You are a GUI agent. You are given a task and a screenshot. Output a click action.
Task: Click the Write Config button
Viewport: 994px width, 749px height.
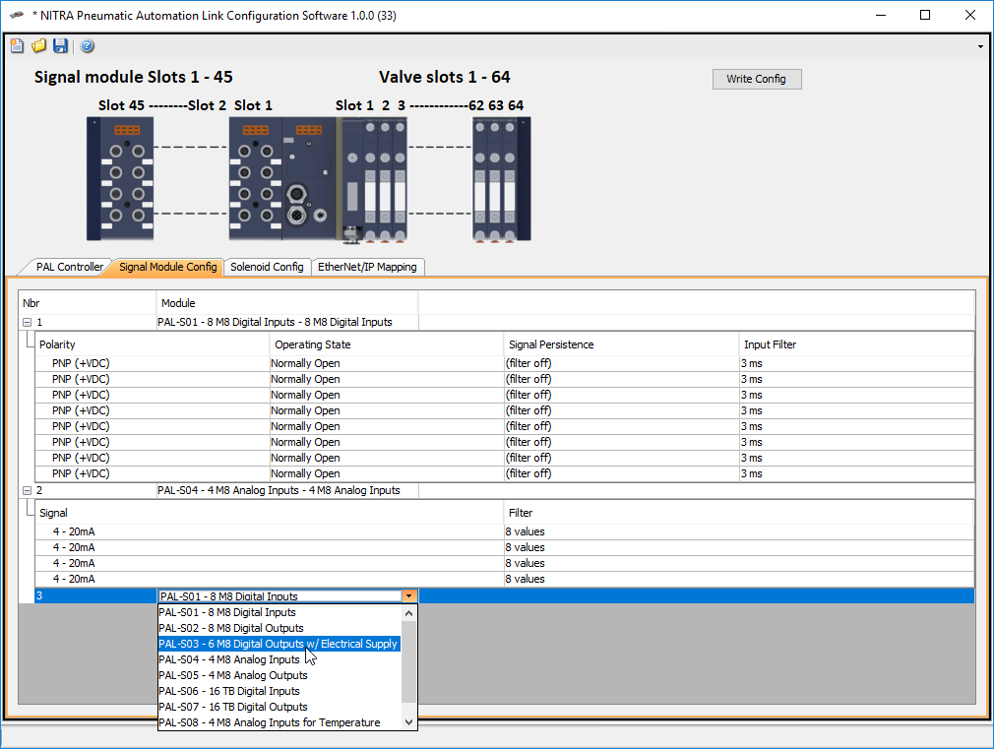click(757, 79)
